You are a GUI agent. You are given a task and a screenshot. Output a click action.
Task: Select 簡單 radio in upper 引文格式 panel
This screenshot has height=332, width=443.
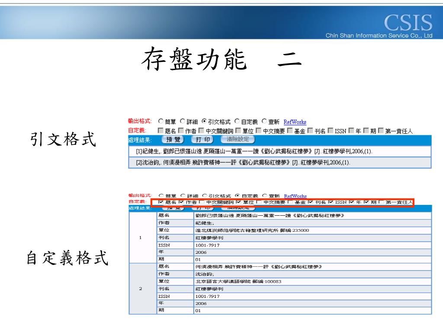tap(161, 121)
